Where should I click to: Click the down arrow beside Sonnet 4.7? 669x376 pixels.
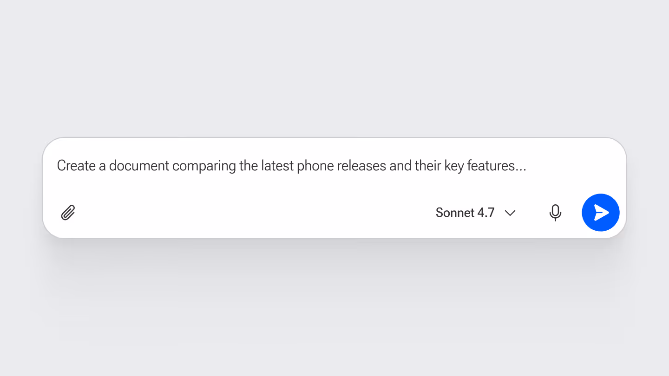(510, 213)
